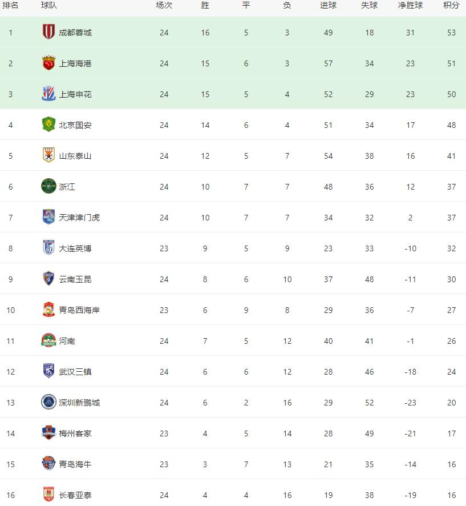Click the 武汉三镇 team name
This screenshot has width=466, height=506.
click(75, 372)
